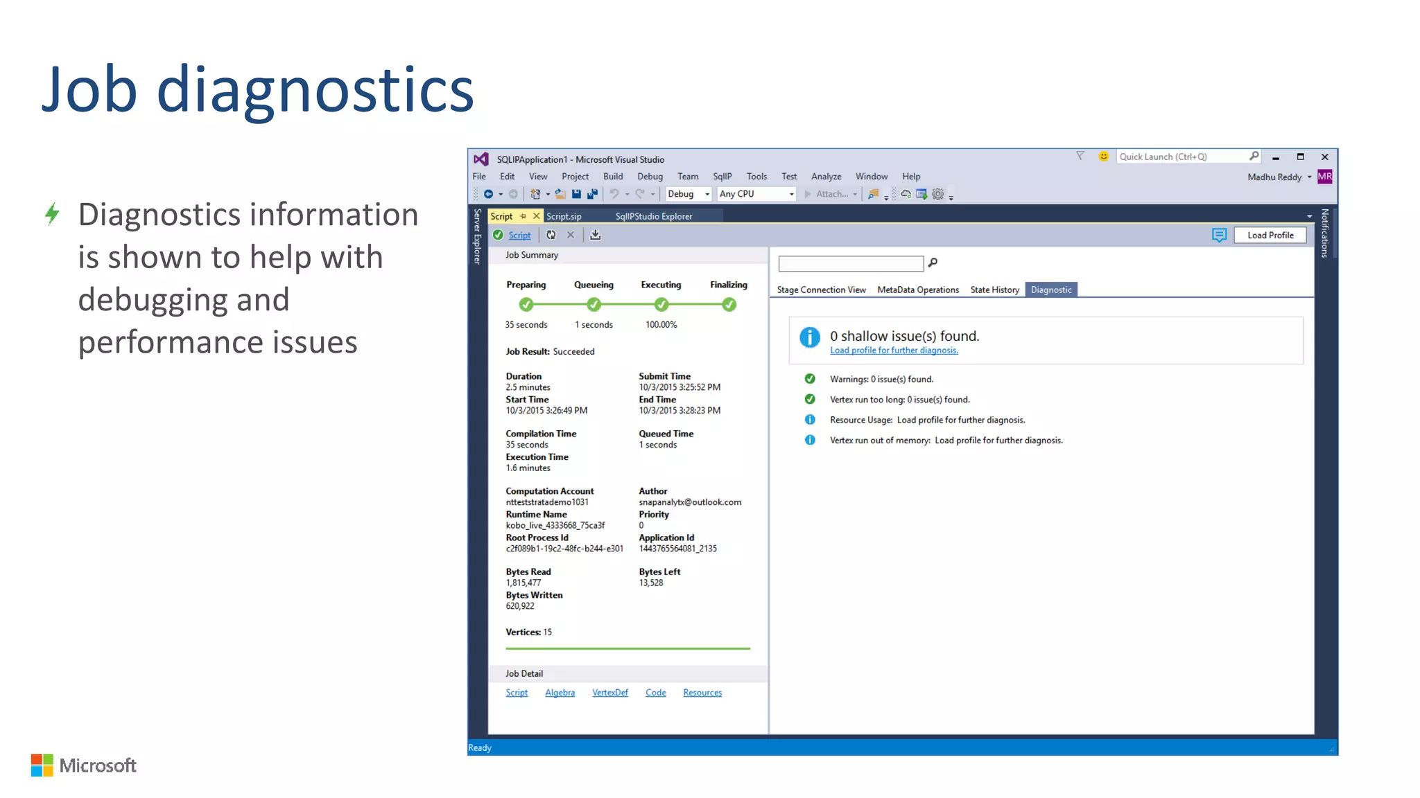The width and height of the screenshot is (1420, 798).
Task: Switch to the State History tab
Action: coord(994,290)
